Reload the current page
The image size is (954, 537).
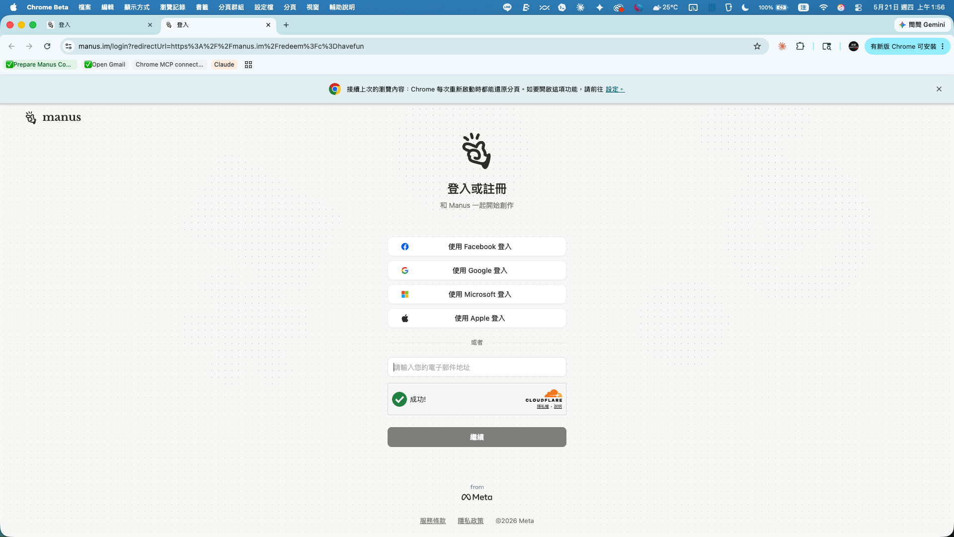47,46
